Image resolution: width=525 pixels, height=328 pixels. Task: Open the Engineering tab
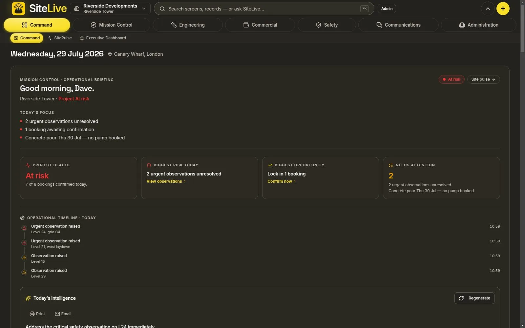point(188,25)
